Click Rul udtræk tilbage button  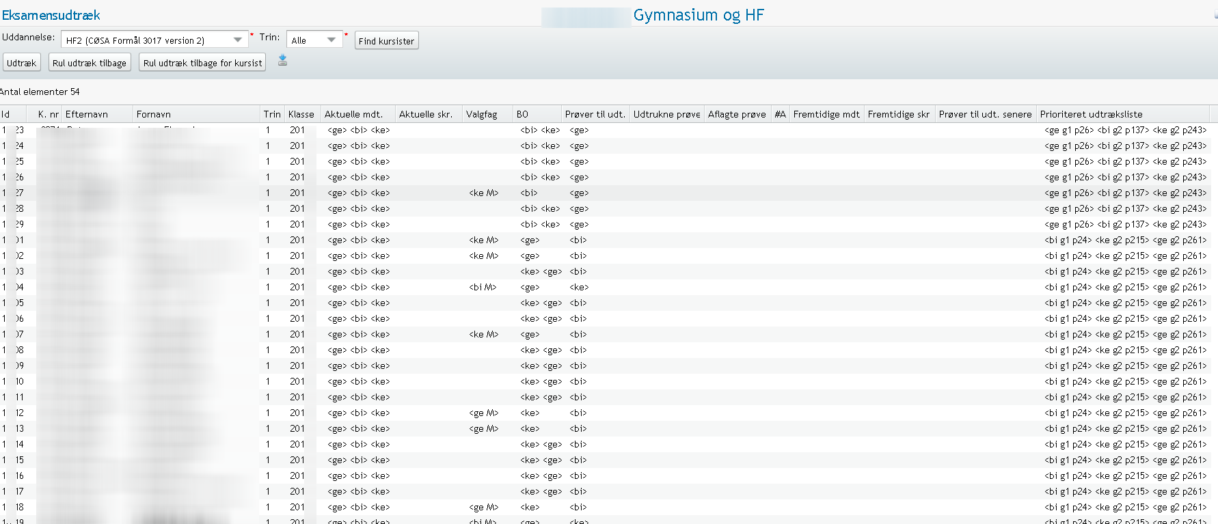coord(90,63)
